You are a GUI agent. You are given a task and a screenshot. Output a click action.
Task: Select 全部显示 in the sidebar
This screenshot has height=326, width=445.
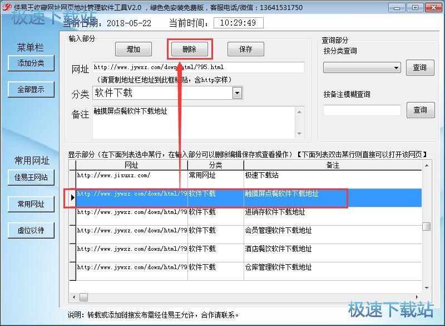tap(31, 90)
